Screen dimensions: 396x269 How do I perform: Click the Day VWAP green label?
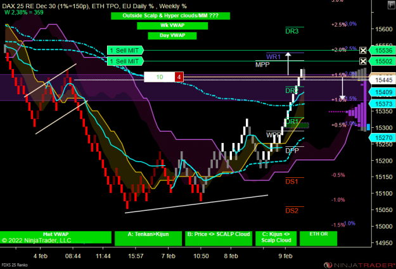[172, 35]
